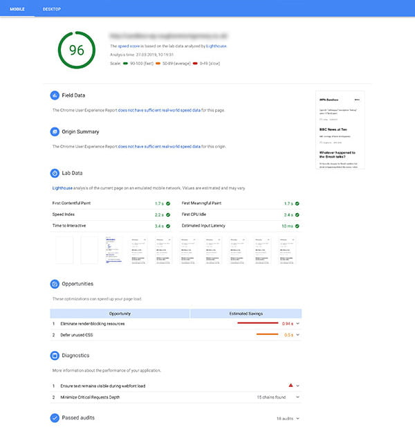Open Origin Summary insufficient speed data link
This screenshot has height=434, width=415.
[159, 147]
